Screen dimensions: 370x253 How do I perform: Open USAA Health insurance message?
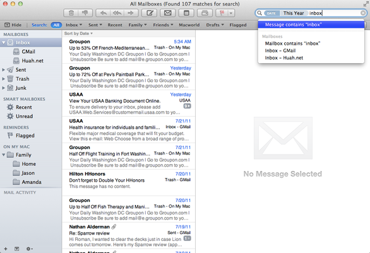(x=129, y=130)
